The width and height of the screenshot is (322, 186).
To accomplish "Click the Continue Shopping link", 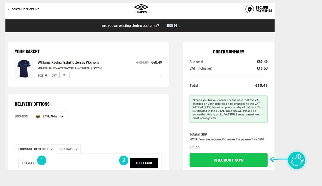I will click(25, 9).
